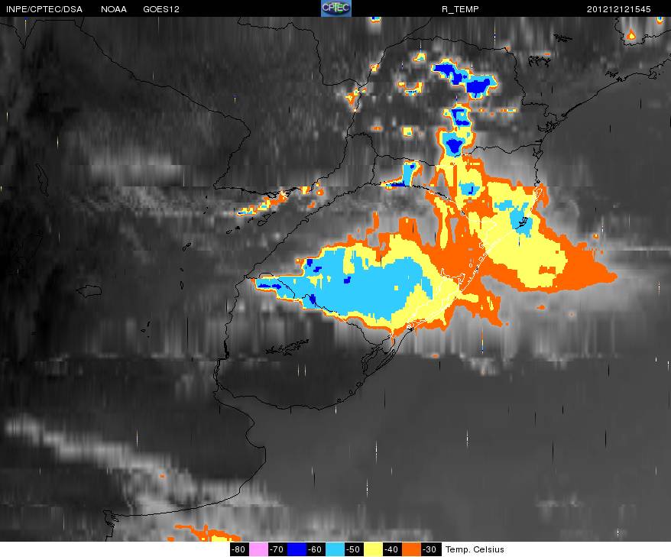The width and height of the screenshot is (671, 557).
Task: Click the CPTEC logo in the header
Action: coord(336,8)
